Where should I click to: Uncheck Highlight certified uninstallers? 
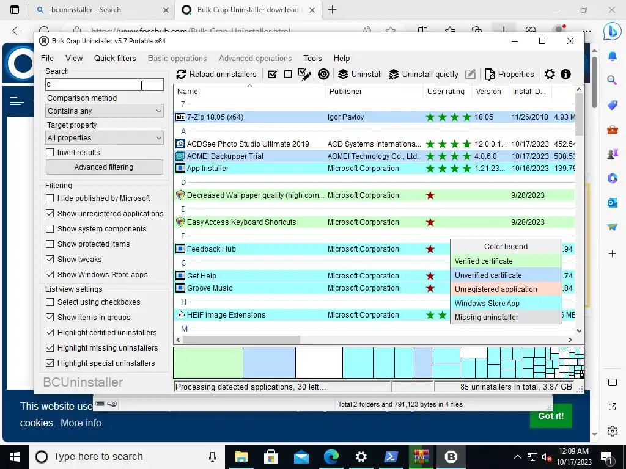50,333
